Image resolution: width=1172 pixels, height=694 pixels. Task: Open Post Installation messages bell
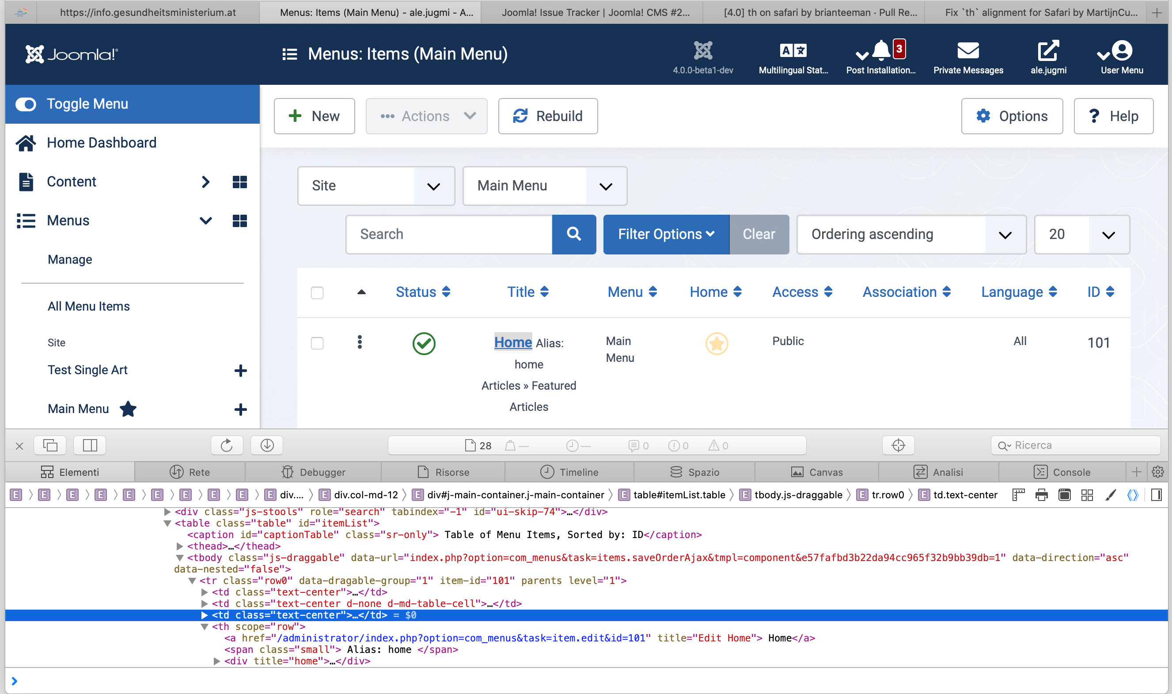click(881, 50)
